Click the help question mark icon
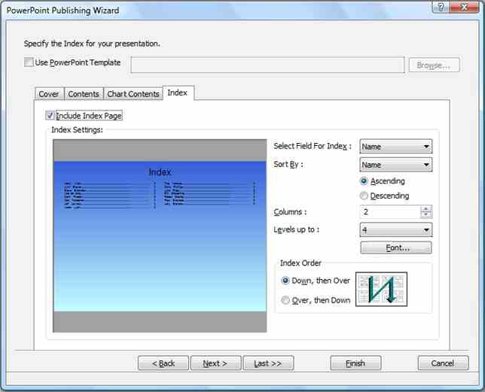The image size is (485, 392). (441, 7)
